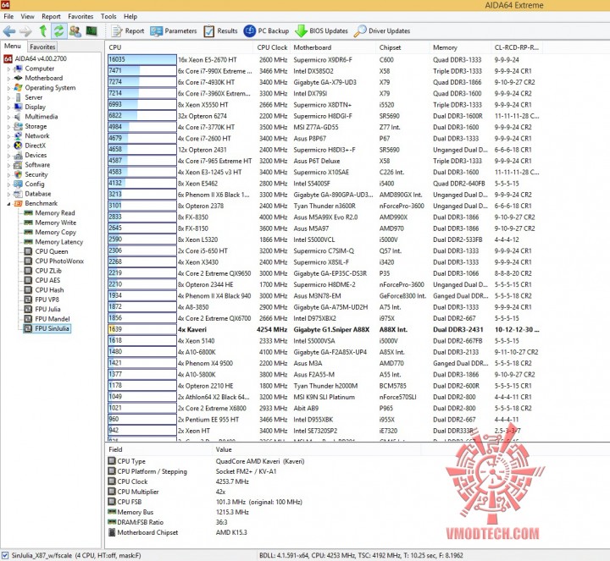Select the Memory Read benchmark
This screenshot has height=561, width=610.
tap(55, 213)
